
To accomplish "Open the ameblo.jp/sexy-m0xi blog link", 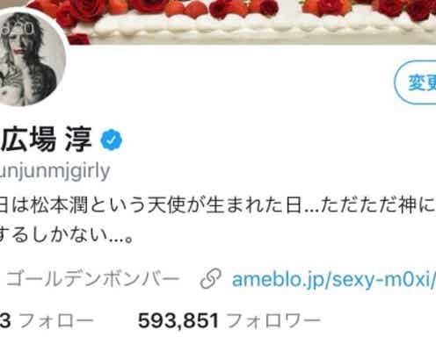I will 334,280.
